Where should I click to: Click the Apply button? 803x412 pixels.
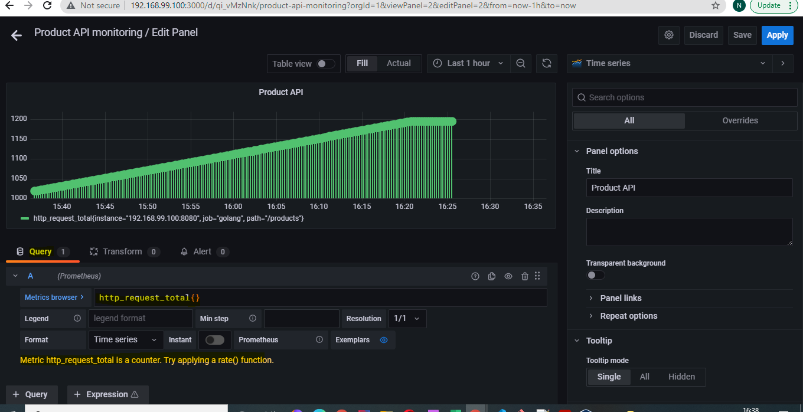[777, 35]
